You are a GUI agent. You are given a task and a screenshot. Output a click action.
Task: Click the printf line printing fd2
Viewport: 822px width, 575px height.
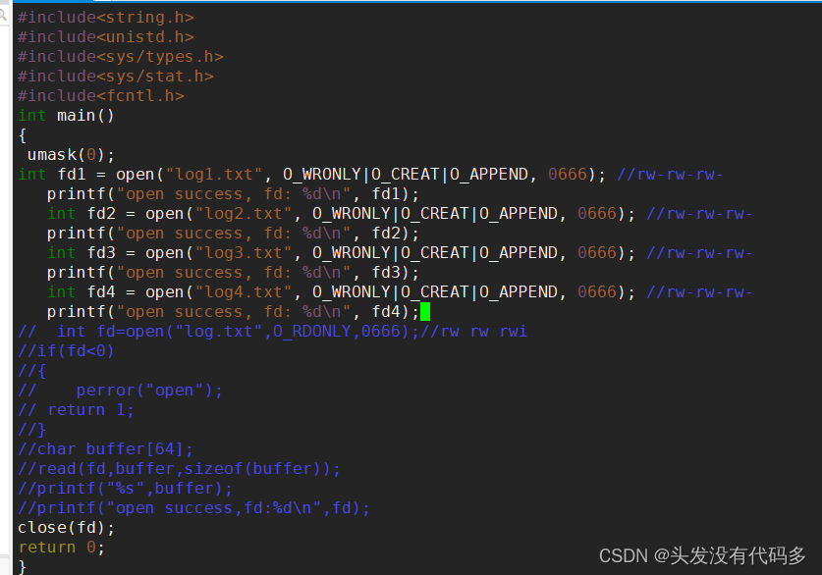(x=233, y=234)
